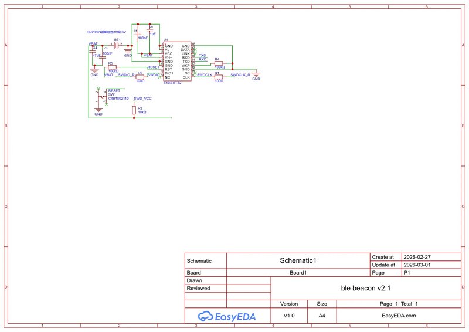The height and width of the screenshot is (332, 469).
Task: Click the LINK pin name on U1
Action: click(185, 53)
